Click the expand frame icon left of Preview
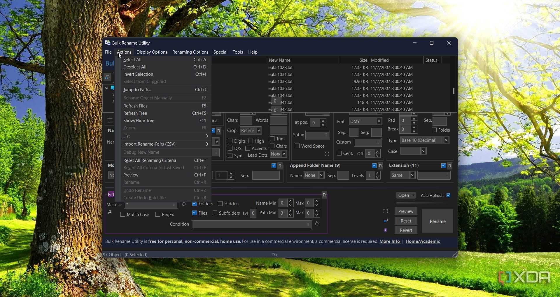Screen dimensions: 560x297 (386, 211)
